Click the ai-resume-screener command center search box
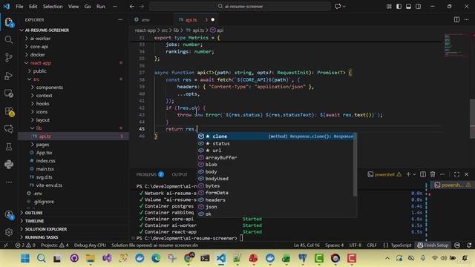The height and width of the screenshot is (267, 475). pos(240,7)
